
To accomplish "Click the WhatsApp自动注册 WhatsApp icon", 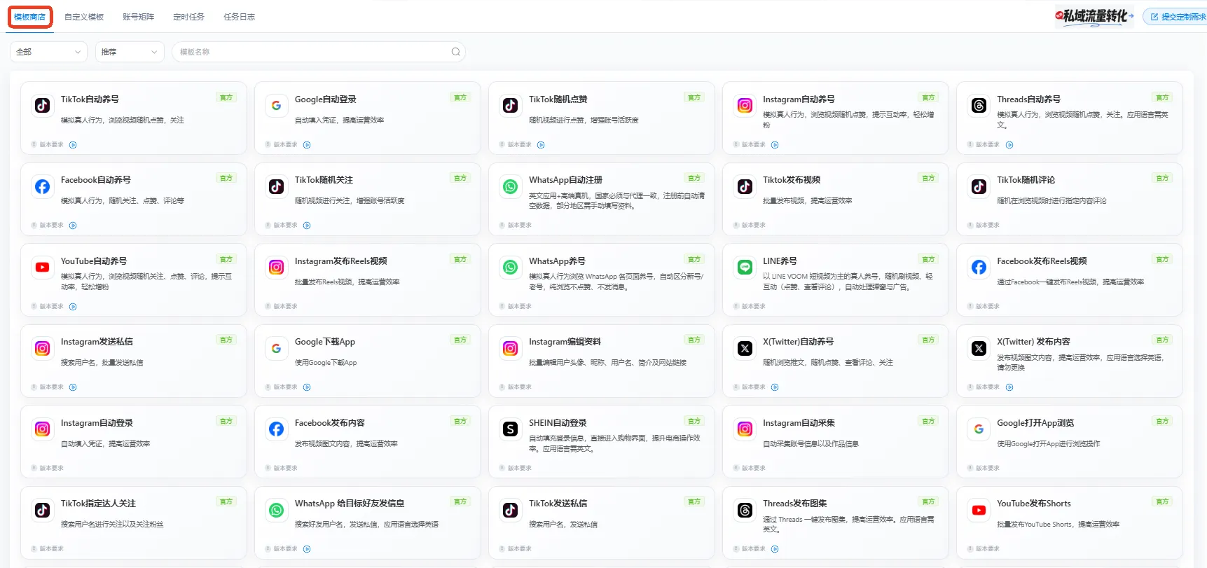I will [511, 186].
